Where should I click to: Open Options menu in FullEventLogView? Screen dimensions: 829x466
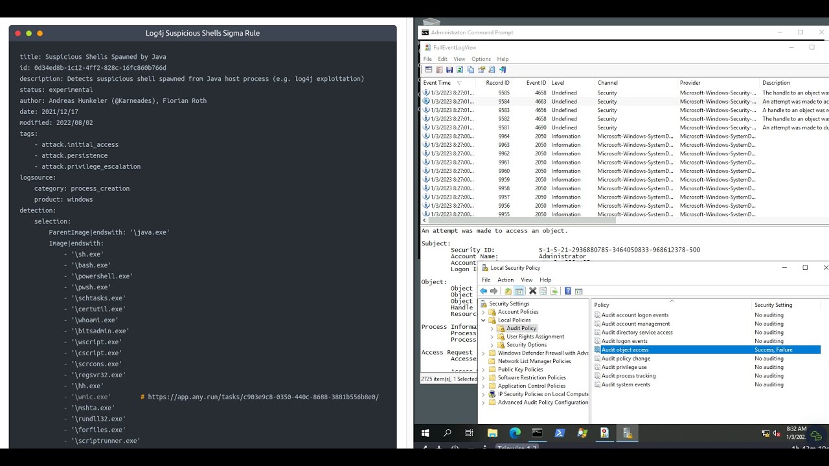click(481, 59)
